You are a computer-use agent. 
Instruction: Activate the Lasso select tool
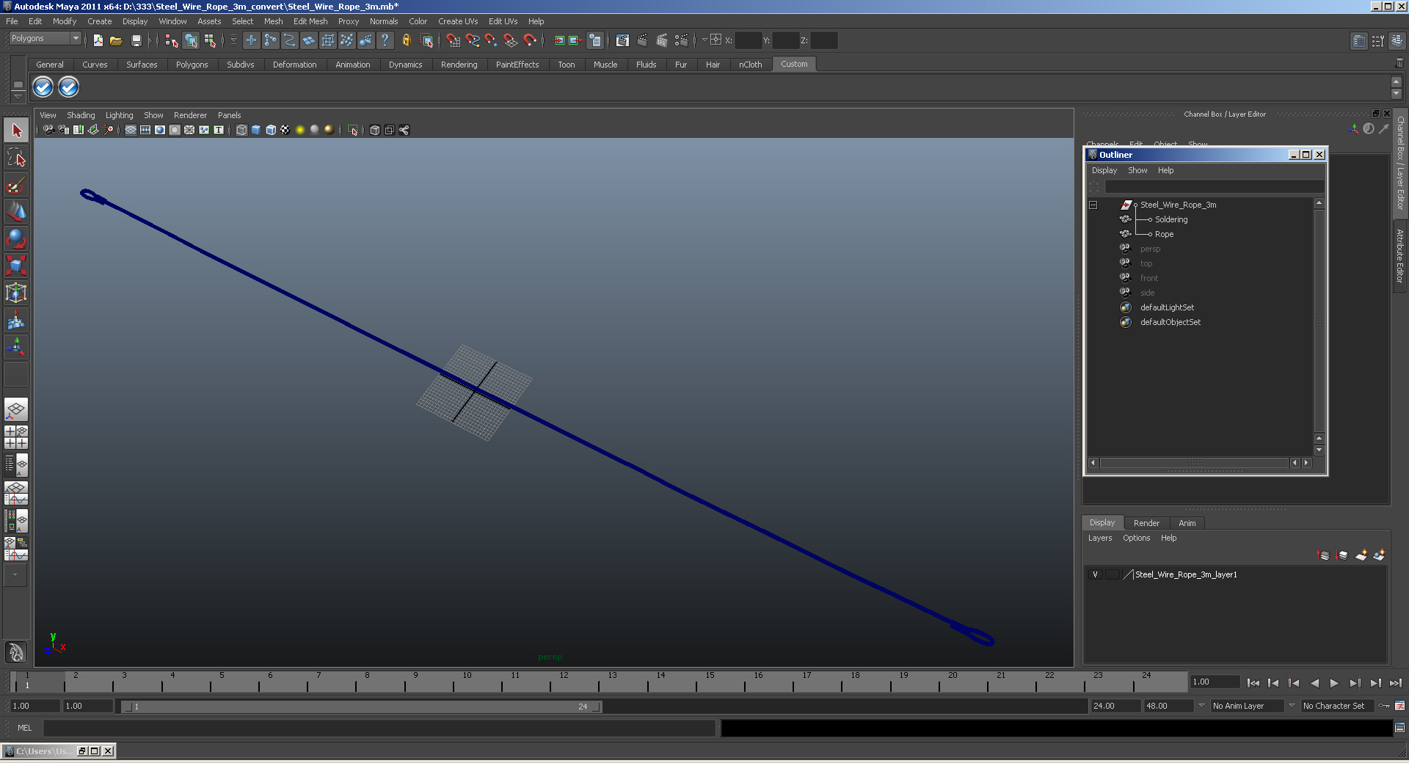(x=16, y=157)
